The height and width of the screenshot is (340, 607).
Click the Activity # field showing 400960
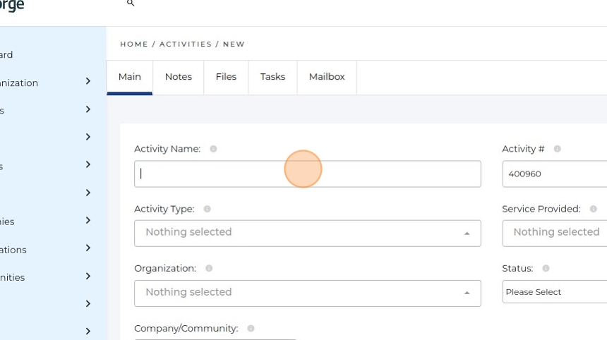555,174
